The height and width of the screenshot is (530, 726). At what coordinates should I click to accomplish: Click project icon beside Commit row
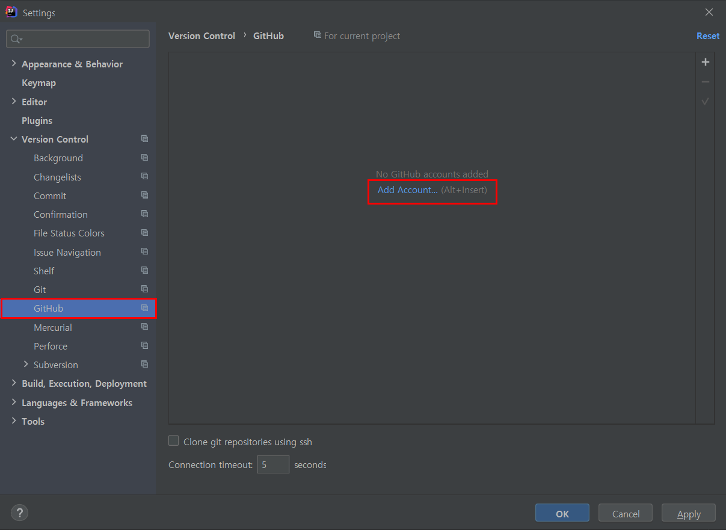point(144,196)
